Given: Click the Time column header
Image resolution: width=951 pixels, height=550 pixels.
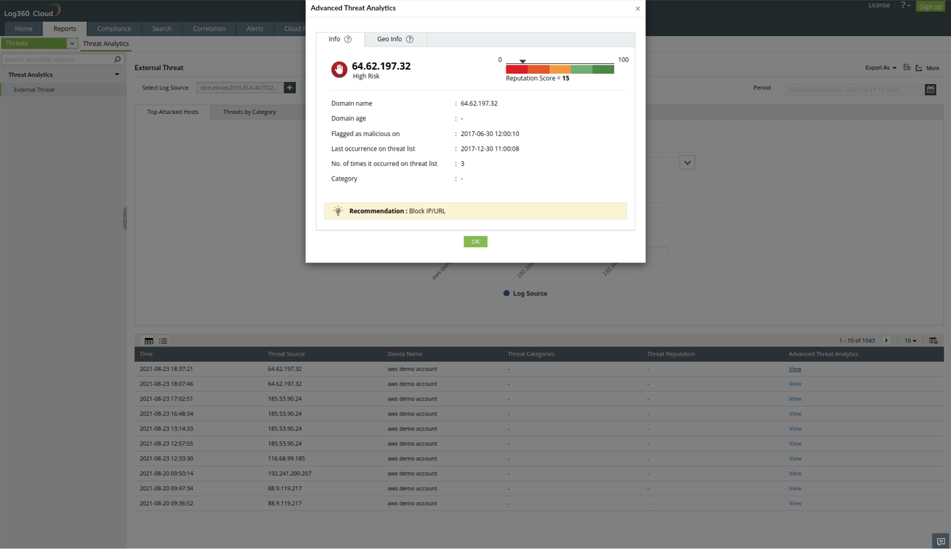Looking at the screenshot, I should [146, 354].
